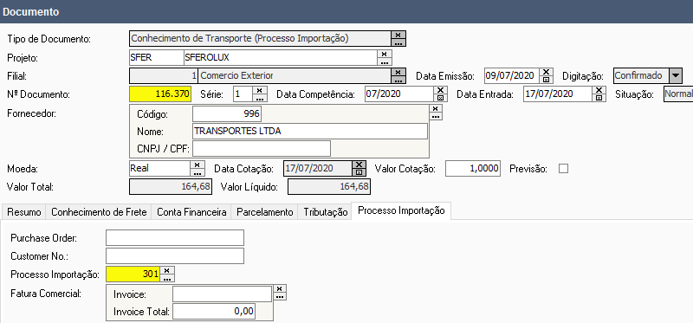Go to the Conta Financeira tab
The image size is (693, 323).
point(191,212)
